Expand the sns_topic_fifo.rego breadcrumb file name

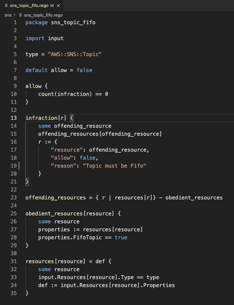coord(43,15)
